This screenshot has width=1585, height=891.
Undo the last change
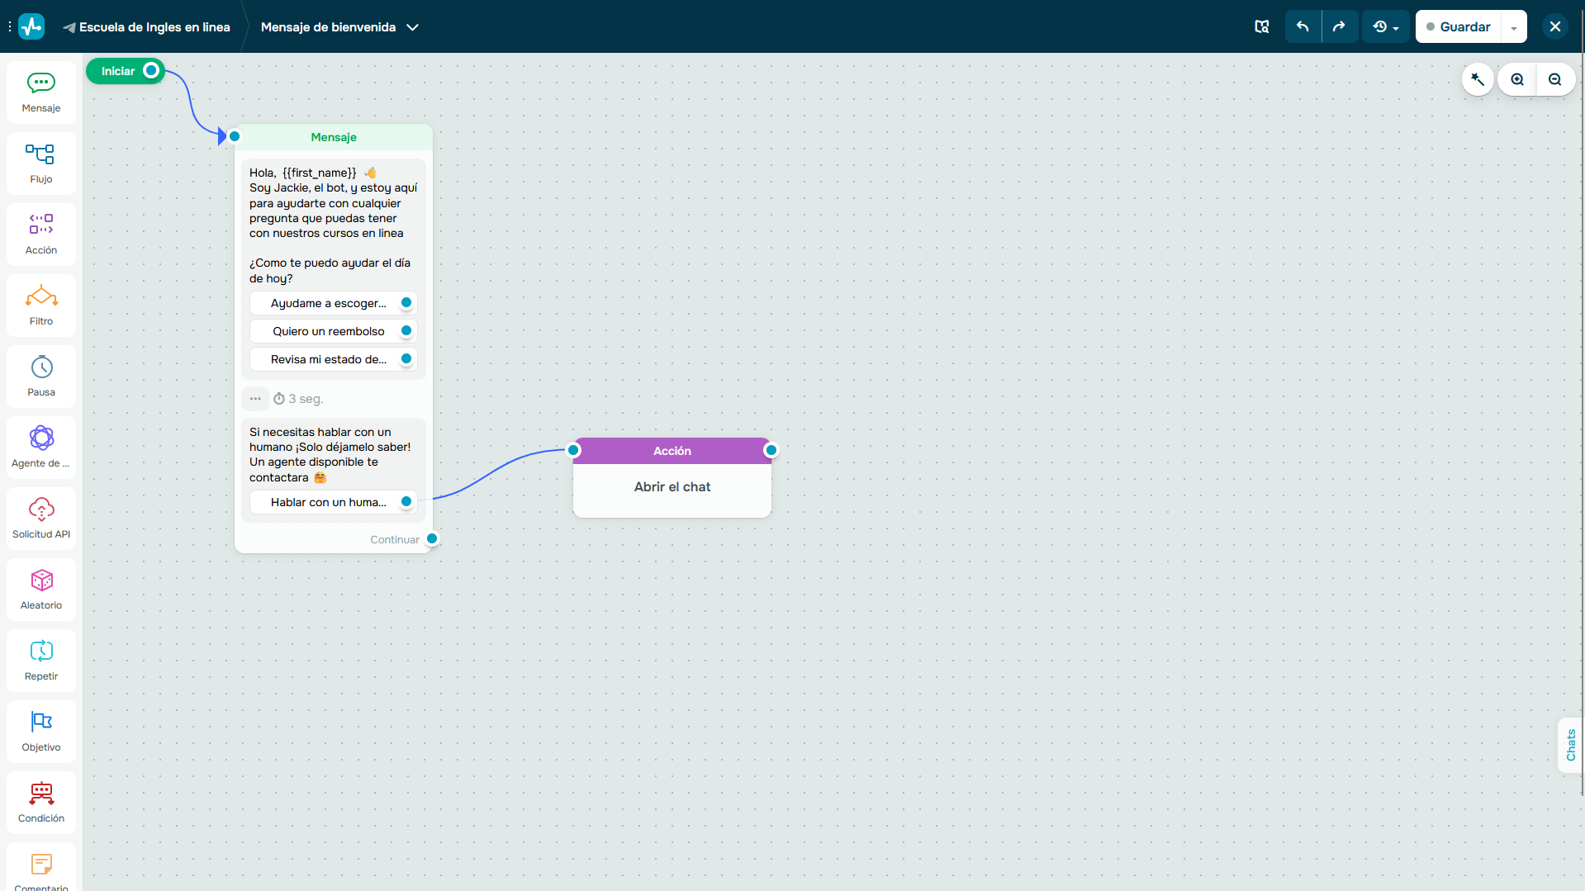click(x=1303, y=26)
